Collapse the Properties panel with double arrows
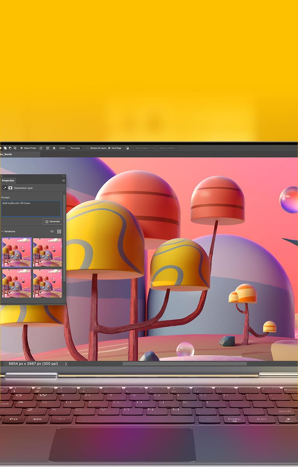The height and width of the screenshot is (467, 298). tap(64, 176)
